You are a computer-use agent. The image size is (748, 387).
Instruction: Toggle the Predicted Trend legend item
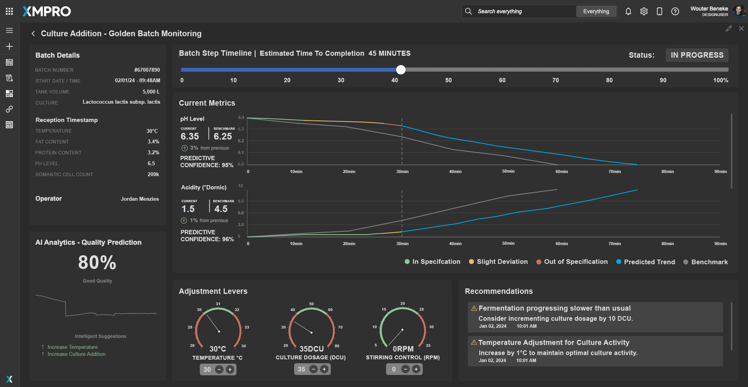coord(645,262)
